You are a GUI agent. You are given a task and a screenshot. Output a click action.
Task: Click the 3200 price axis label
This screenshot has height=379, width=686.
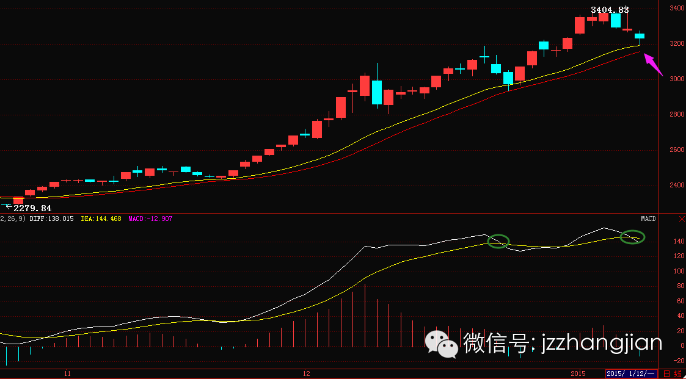[x=677, y=44]
